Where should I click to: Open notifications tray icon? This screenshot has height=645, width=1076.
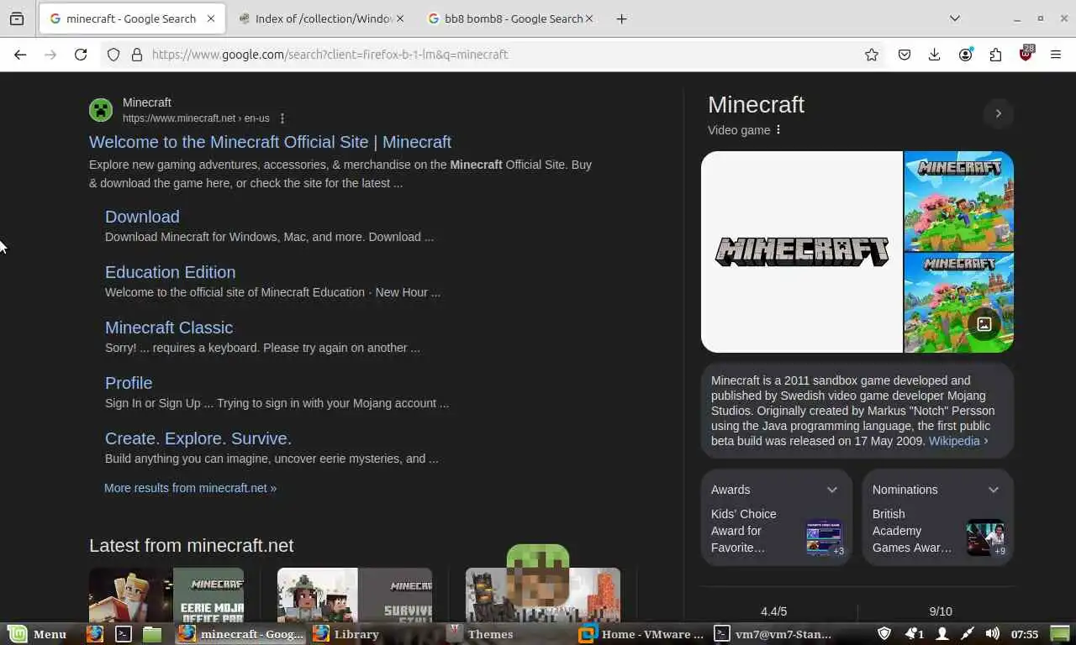click(914, 634)
